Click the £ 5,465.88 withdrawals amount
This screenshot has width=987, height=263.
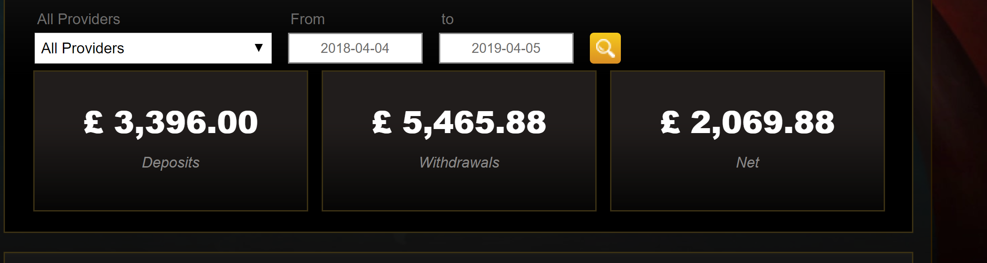coord(459,123)
